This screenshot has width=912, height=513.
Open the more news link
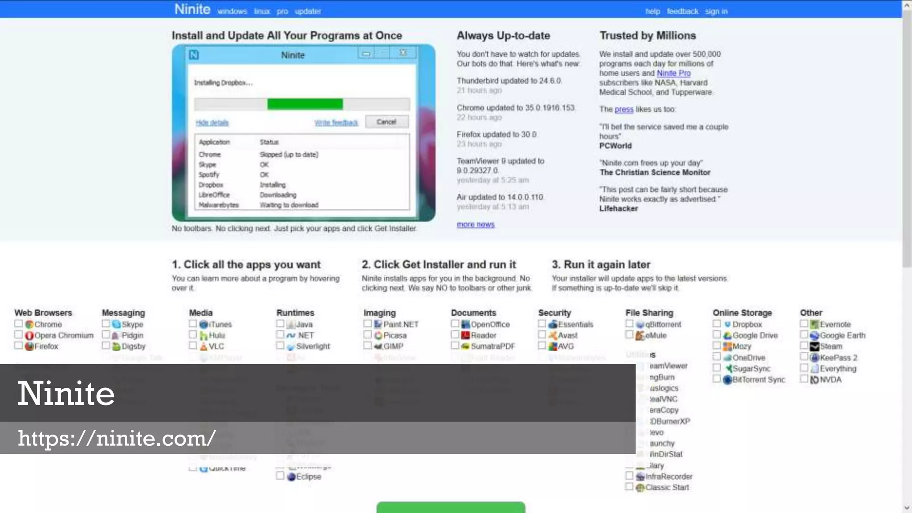[476, 224]
